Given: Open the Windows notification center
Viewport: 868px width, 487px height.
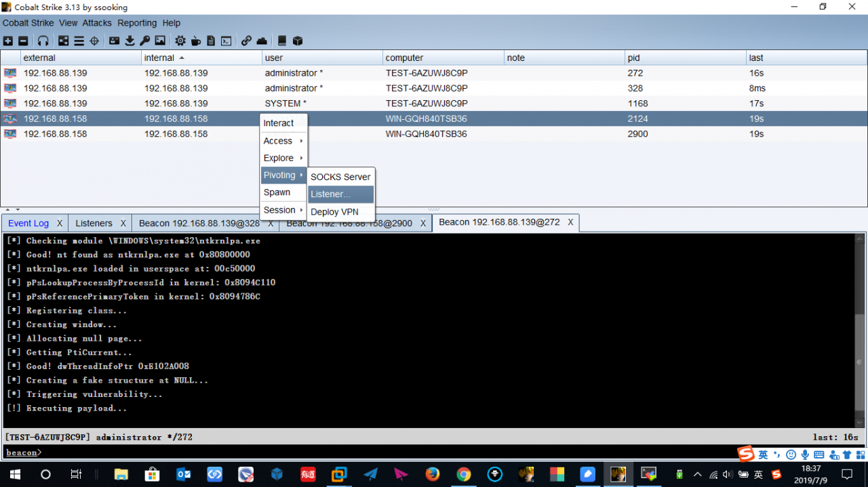Looking at the screenshot, I should tap(847, 474).
